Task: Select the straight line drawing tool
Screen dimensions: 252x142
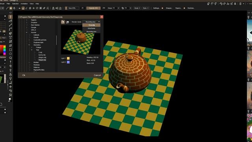Action: click(x=11, y=25)
